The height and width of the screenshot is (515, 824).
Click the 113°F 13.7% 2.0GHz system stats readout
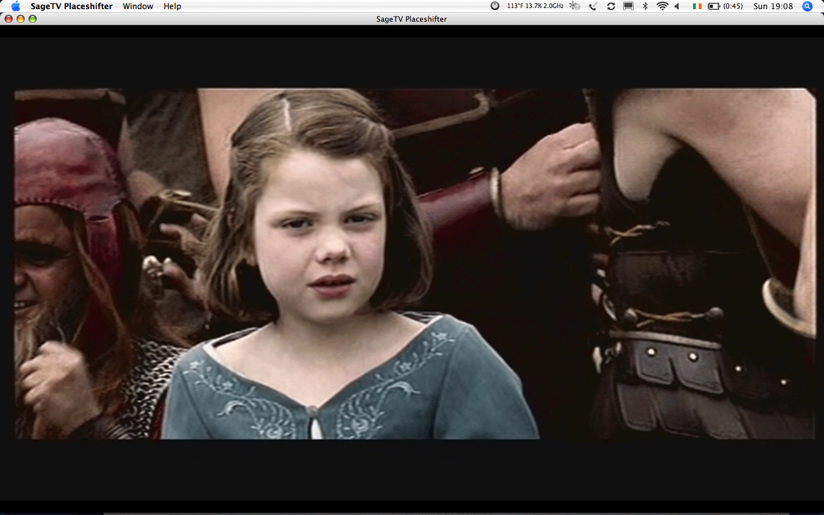point(535,6)
